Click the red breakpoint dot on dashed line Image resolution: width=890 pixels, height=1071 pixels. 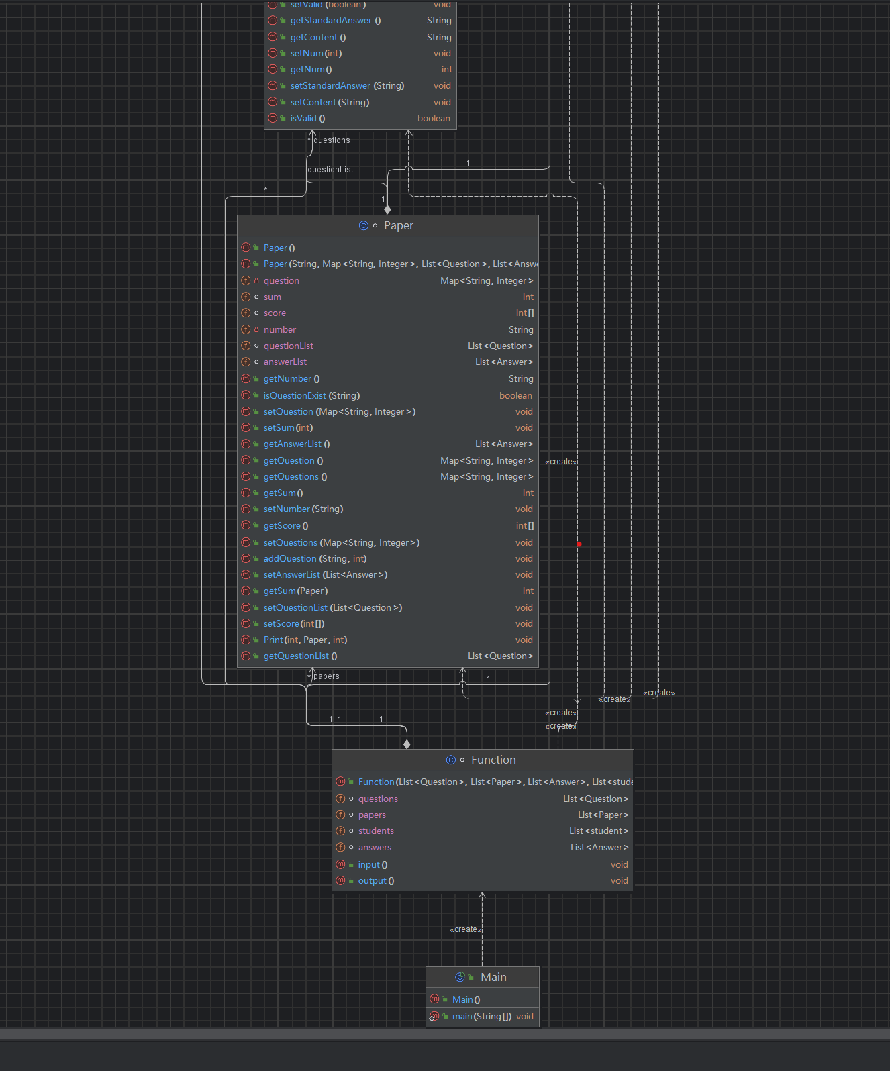point(579,544)
